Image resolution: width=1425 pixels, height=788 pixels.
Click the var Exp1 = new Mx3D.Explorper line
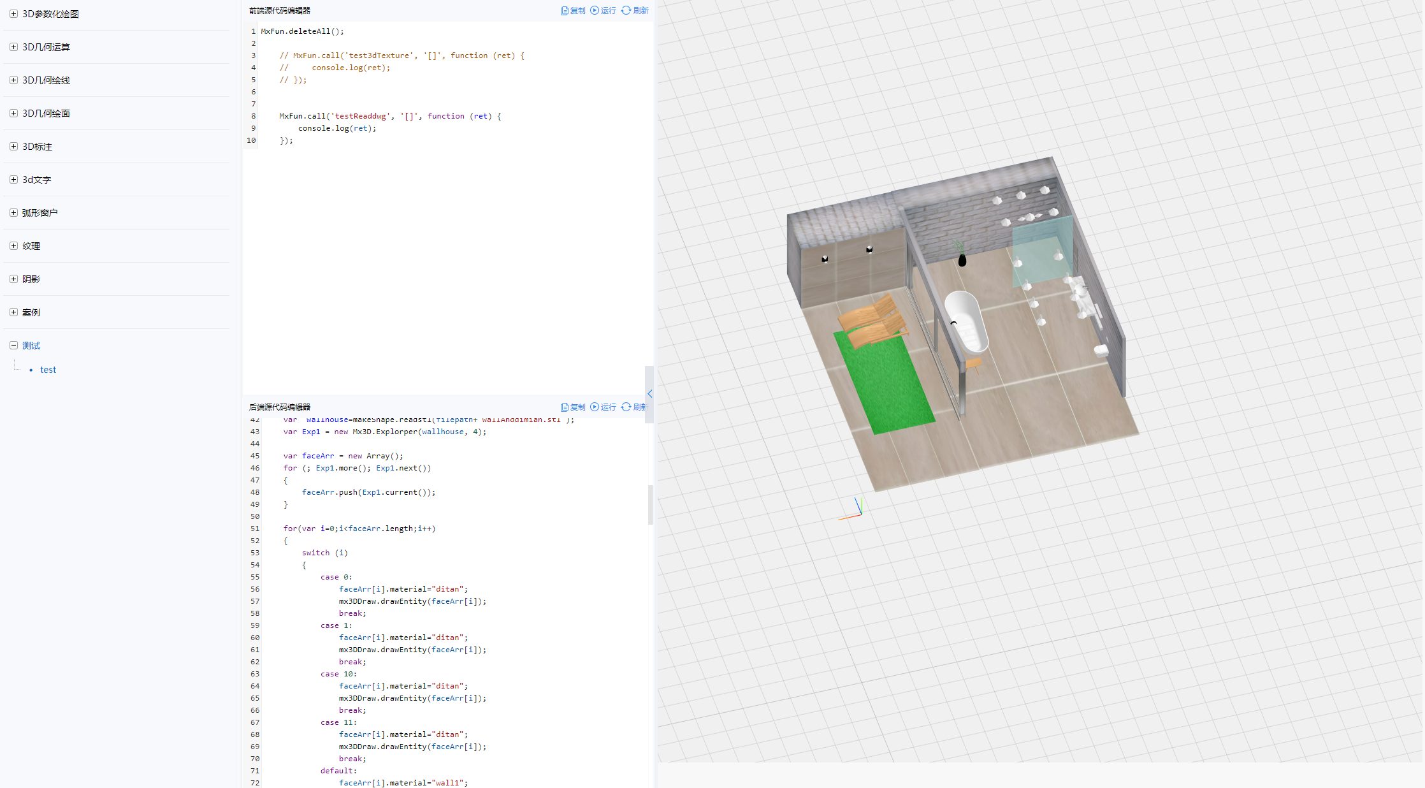tap(385, 432)
